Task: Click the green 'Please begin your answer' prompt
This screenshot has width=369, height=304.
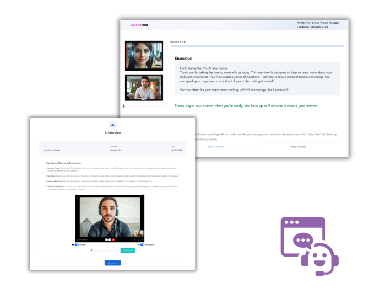Action: tap(246, 106)
